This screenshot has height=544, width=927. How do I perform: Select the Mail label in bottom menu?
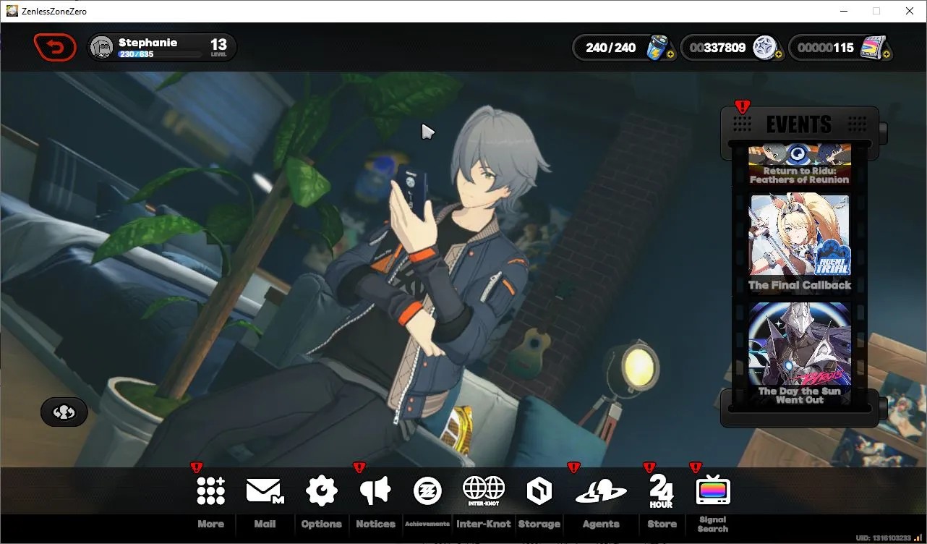tap(265, 524)
